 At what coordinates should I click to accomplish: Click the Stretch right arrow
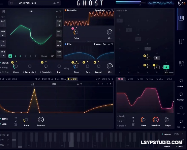point(51,72)
